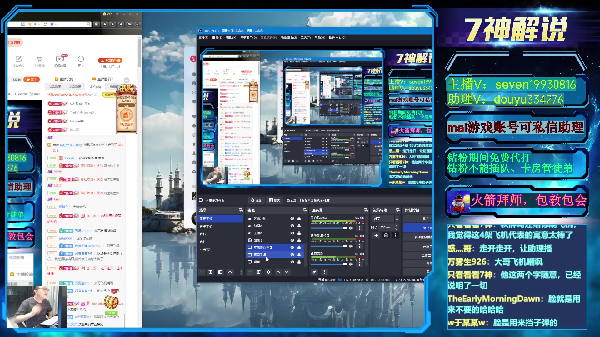
Task: Open mixer panel options three-dot menu
Action: coord(324,272)
